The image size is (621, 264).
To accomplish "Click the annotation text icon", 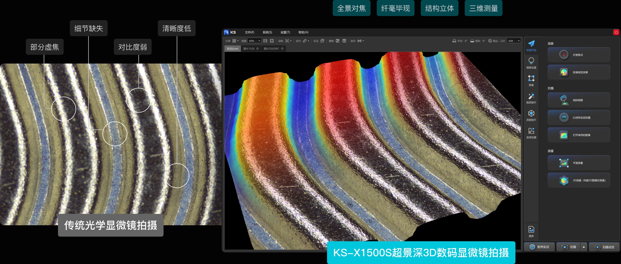I will tap(322, 41).
